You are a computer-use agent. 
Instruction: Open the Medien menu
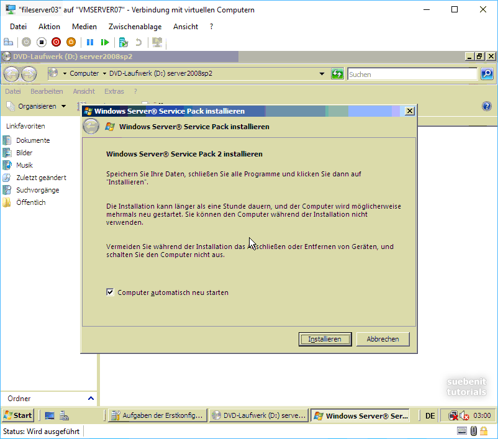pos(84,27)
